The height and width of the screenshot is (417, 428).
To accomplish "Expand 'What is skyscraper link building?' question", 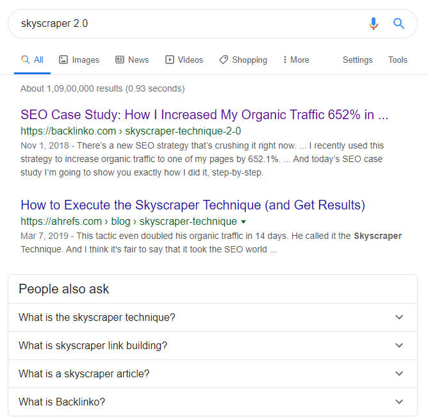I will tap(399, 345).
